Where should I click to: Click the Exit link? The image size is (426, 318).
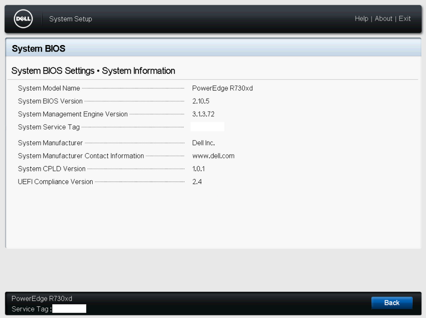(405, 19)
